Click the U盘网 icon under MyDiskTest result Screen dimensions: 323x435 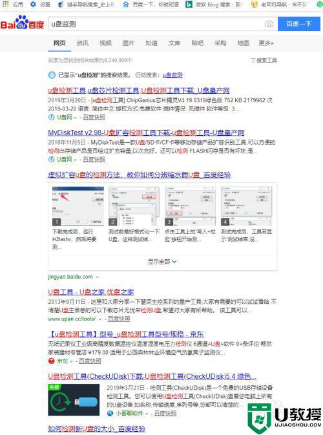pos(51,160)
